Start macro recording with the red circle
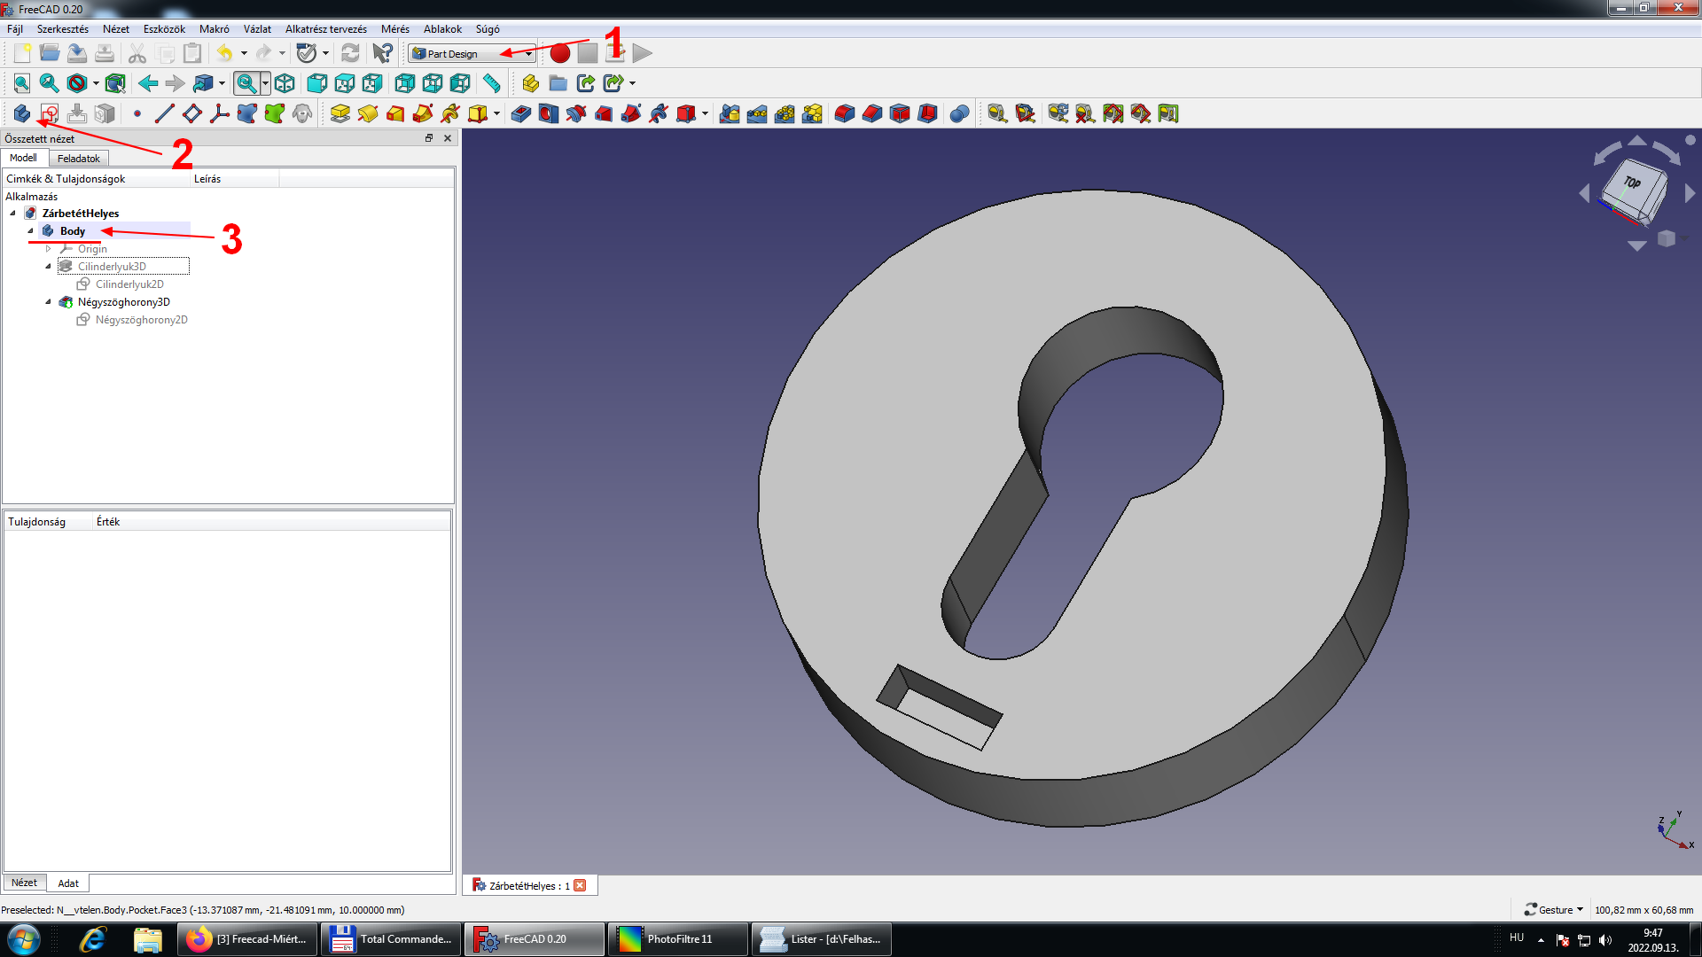This screenshot has width=1702, height=957. 559,53
